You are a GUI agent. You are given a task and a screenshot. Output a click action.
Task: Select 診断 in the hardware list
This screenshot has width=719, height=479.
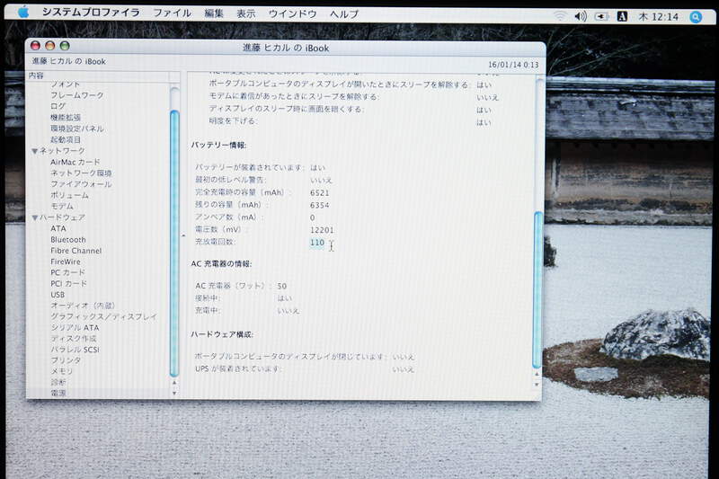[x=58, y=382]
